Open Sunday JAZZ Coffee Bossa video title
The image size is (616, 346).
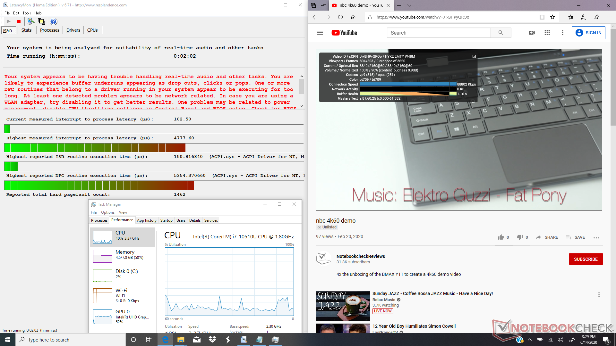[x=432, y=293]
